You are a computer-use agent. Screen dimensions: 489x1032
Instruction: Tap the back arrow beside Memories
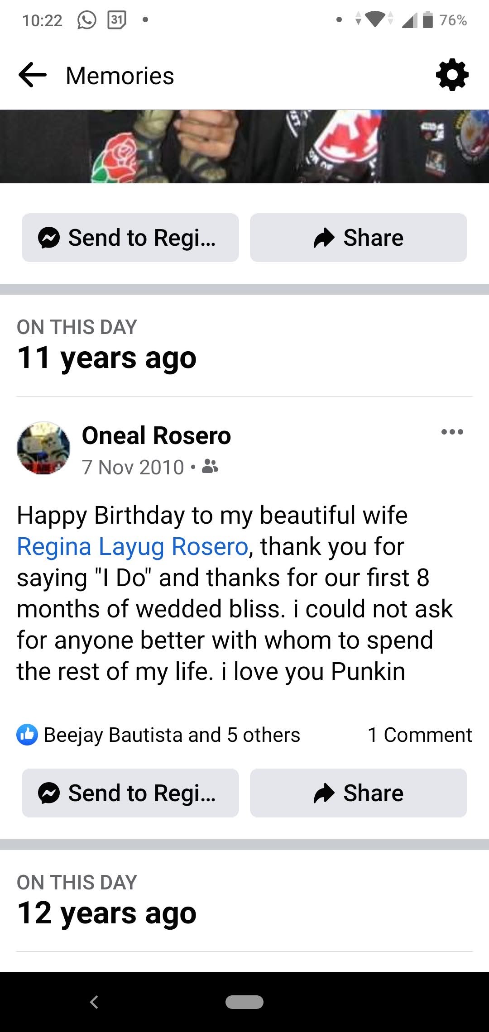coord(33,75)
